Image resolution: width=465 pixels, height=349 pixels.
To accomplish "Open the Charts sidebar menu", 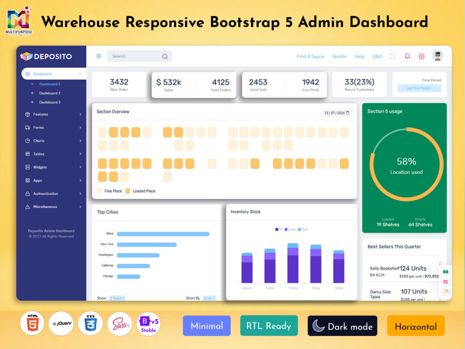I will 54,141.
